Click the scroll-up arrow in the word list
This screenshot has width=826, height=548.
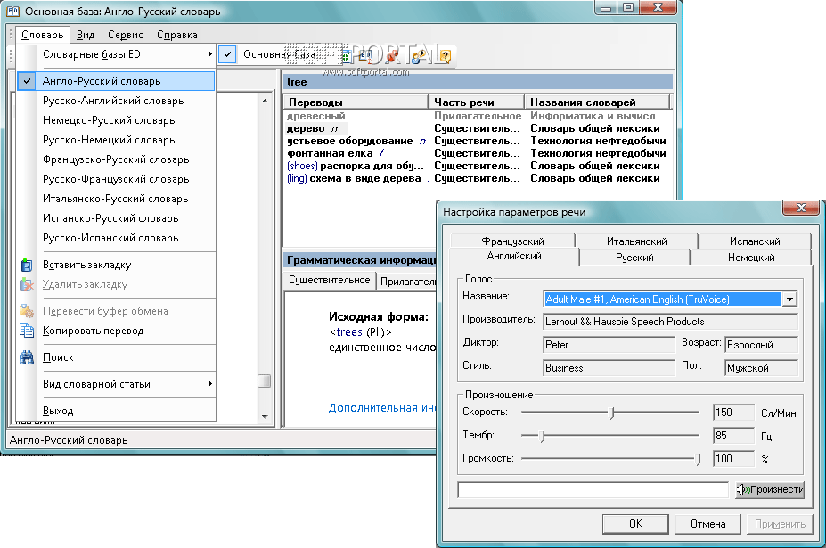(x=265, y=101)
